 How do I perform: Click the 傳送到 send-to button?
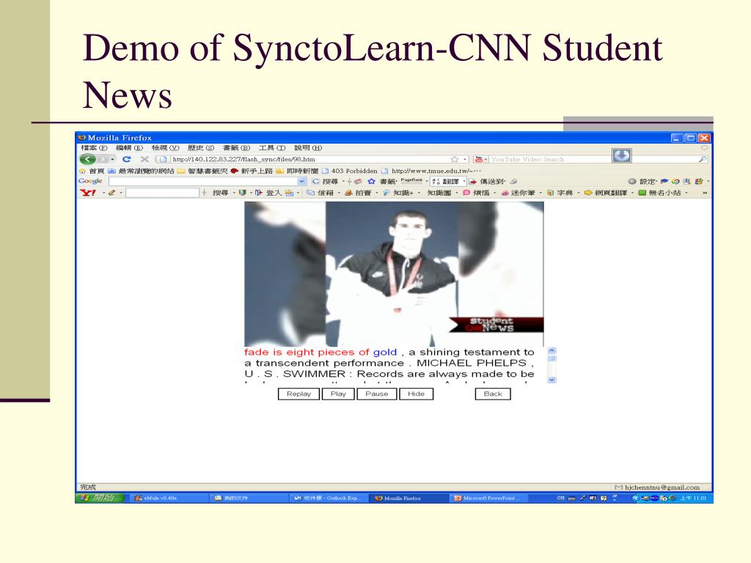(487, 182)
